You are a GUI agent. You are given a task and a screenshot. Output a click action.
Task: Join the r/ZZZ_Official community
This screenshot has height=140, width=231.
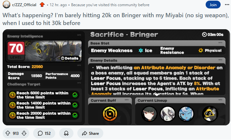click(x=213, y=5)
